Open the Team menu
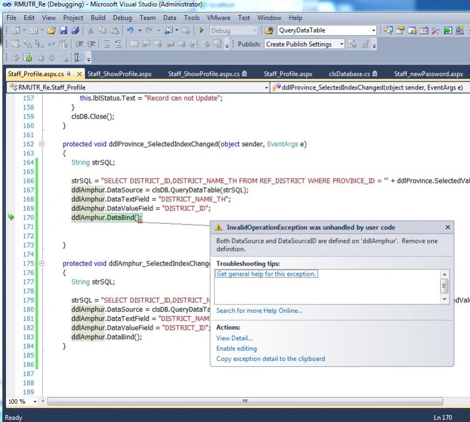Image resolution: width=470 pixels, height=422 pixels. point(147,18)
